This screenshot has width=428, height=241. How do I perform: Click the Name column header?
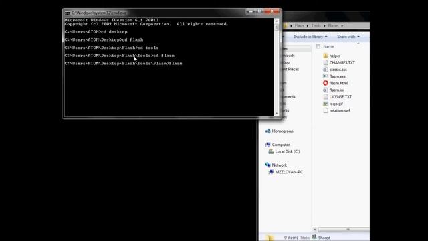pos(328,46)
